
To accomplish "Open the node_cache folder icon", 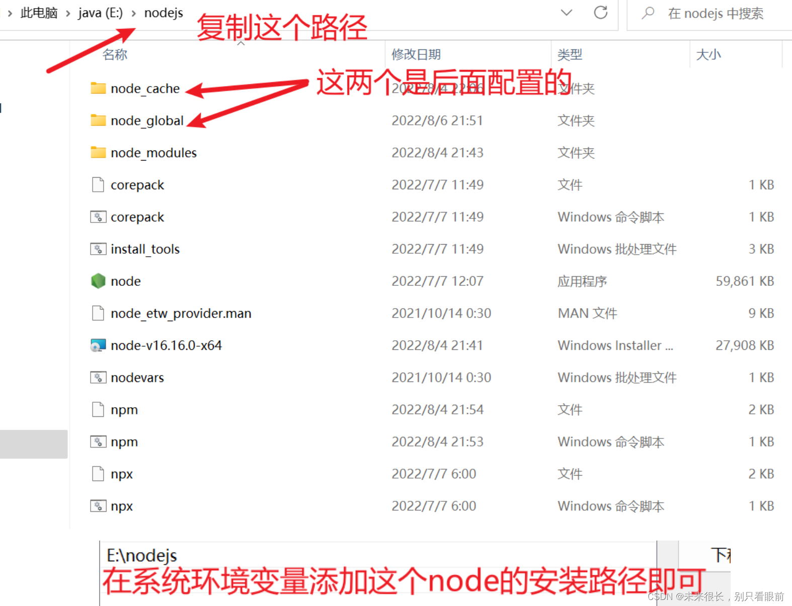I will coord(98,88).
